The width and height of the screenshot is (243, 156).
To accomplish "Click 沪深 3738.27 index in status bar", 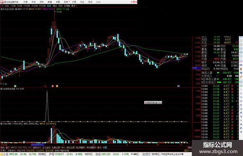I will click(56, 154).
